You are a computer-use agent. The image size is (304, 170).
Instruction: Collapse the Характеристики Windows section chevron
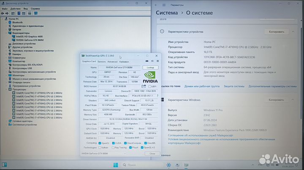293,100
